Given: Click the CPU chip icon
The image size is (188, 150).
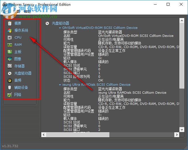Looking at the screenshot, I should coord(10,38).
